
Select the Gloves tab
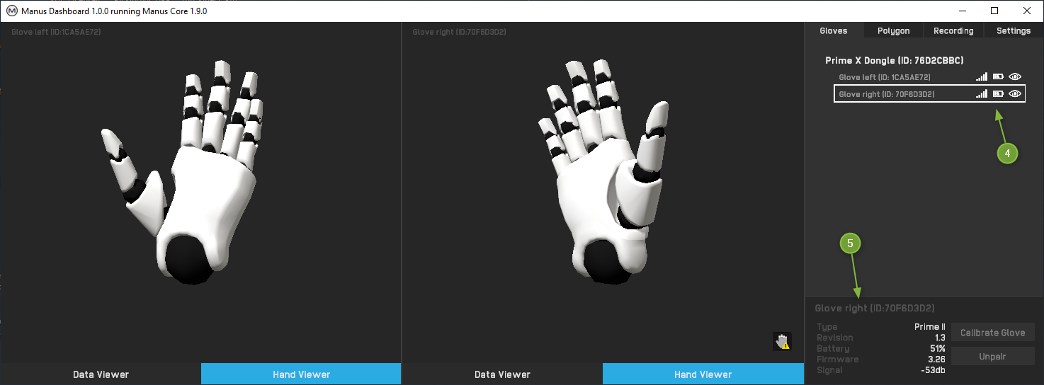[833, 31]
